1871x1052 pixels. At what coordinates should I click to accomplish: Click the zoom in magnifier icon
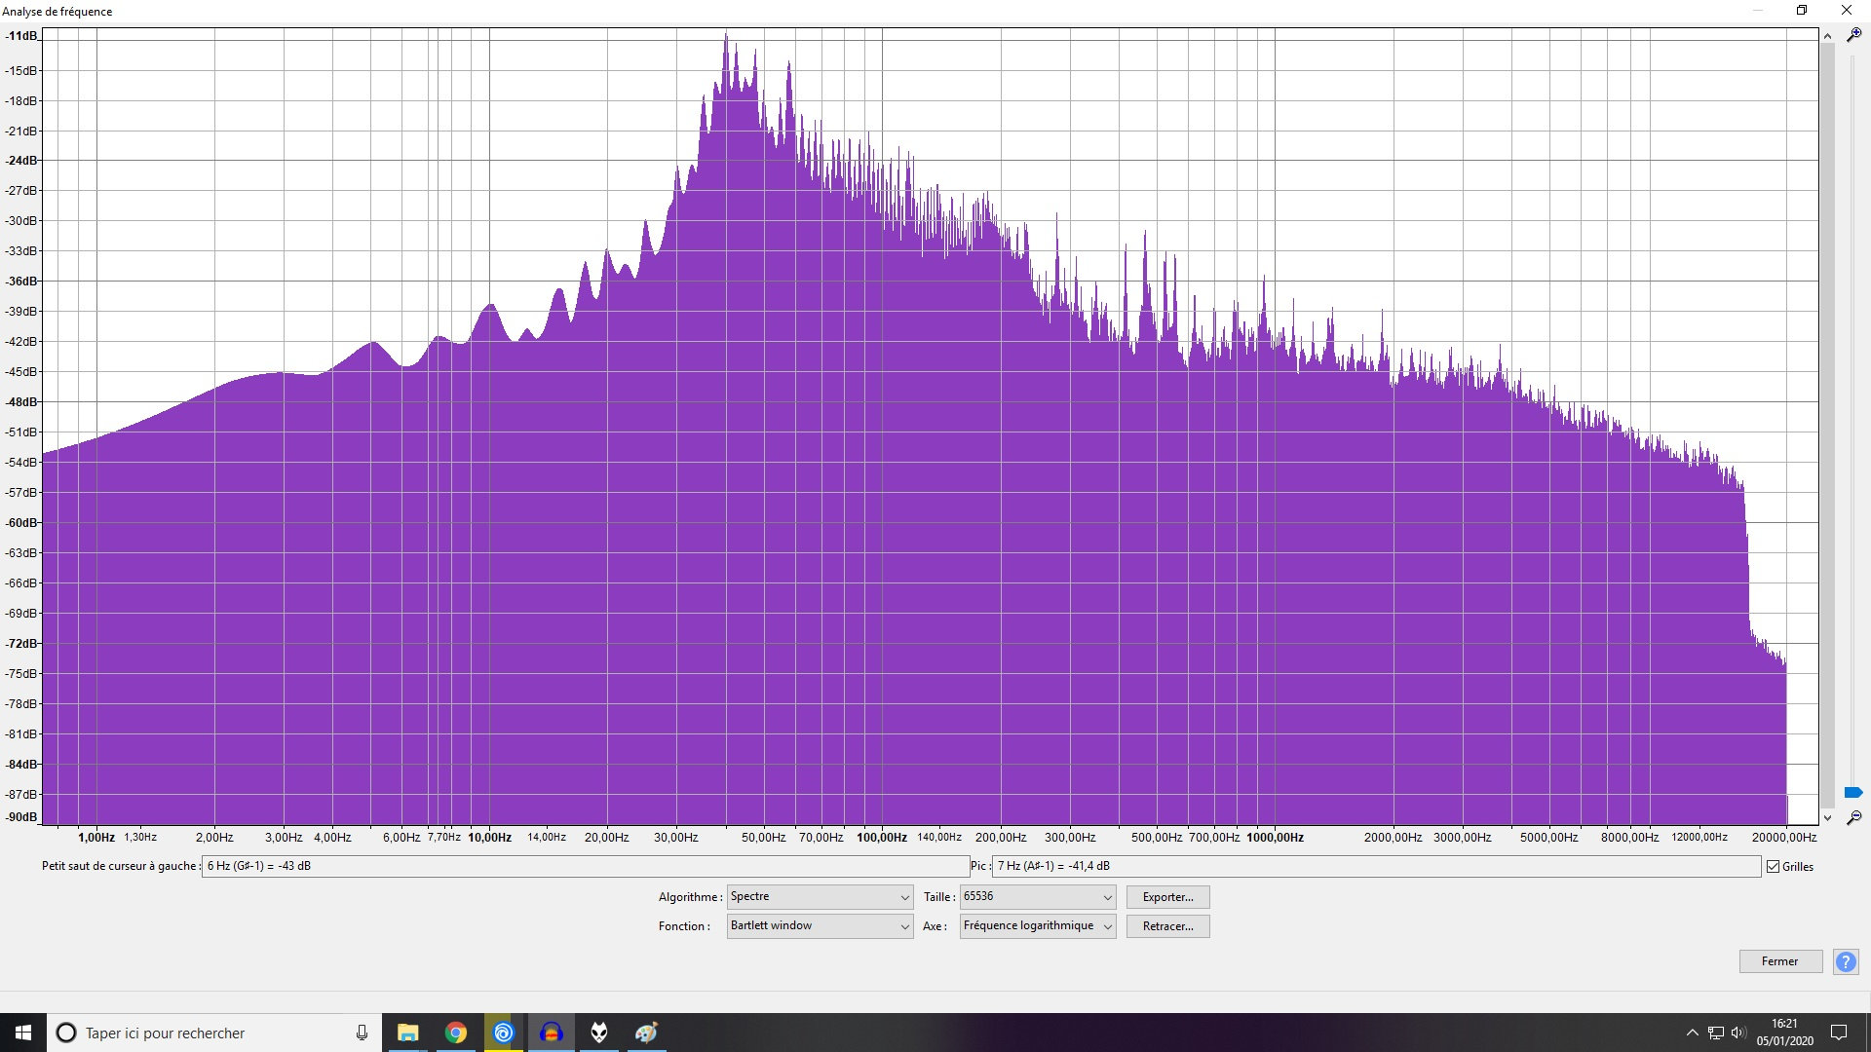click(x=1853, y=35)
